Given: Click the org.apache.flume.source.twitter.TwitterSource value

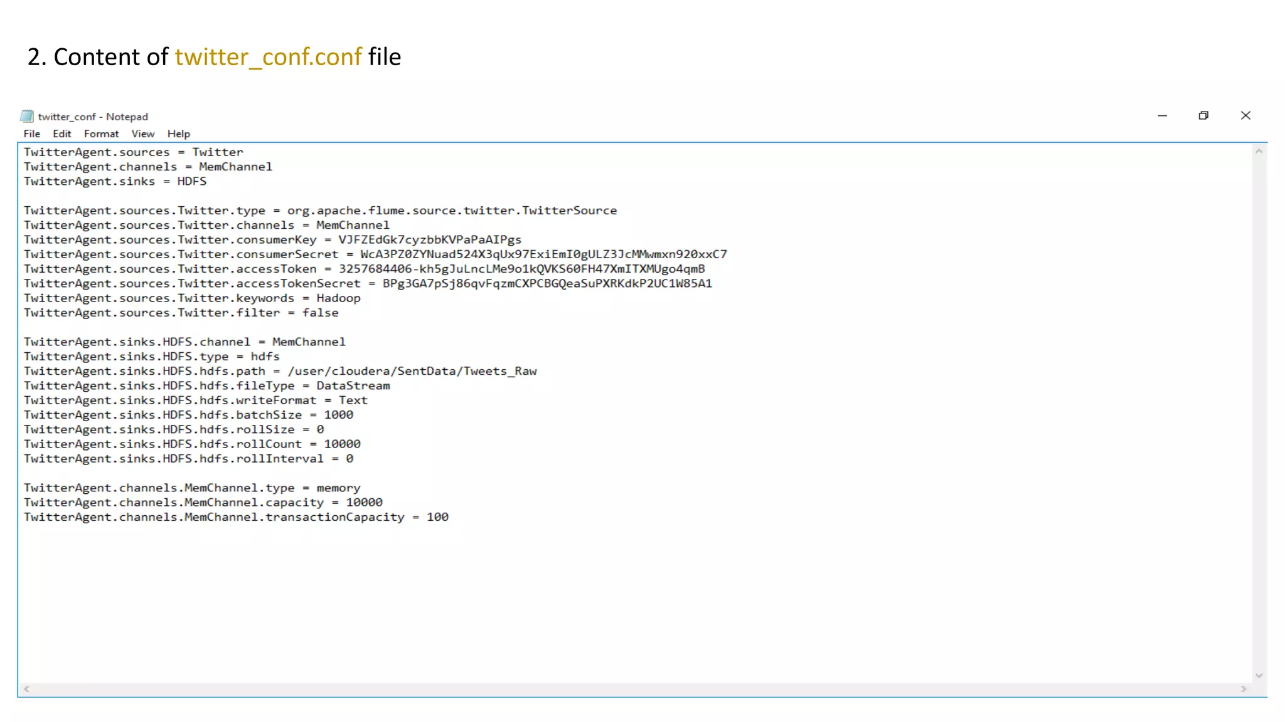Looking at the screenshot, I should 452,211.
